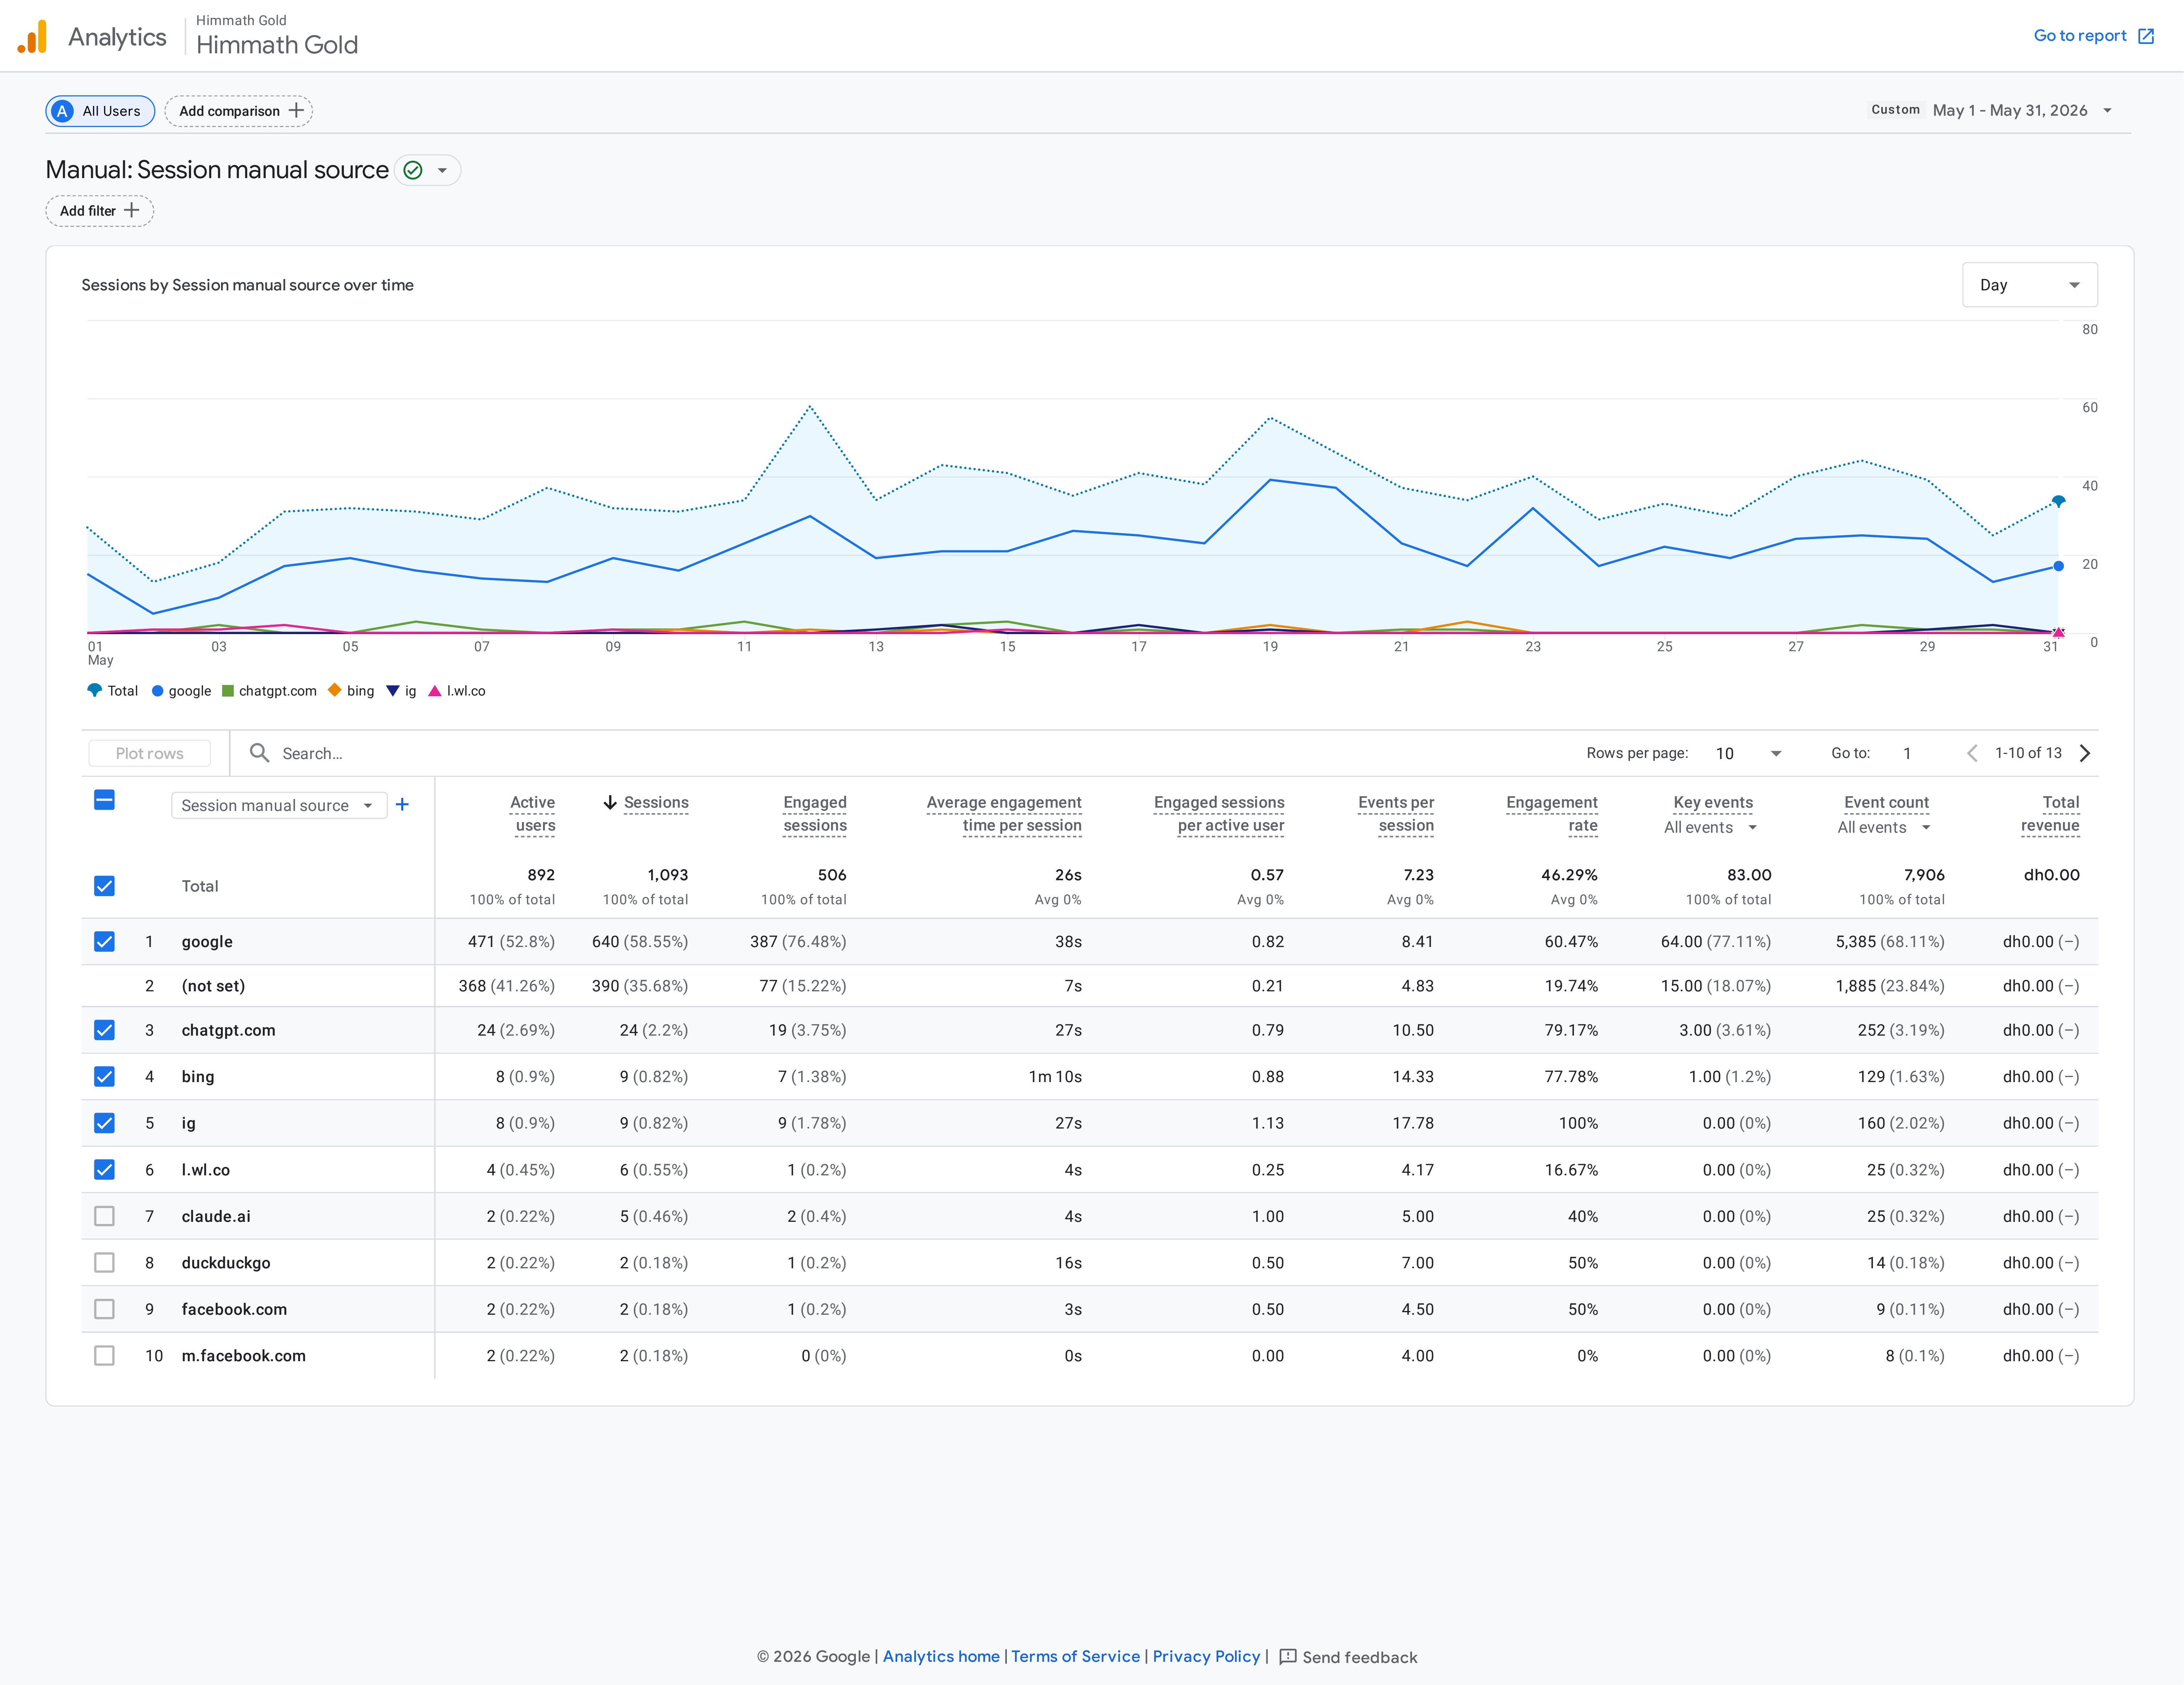Uncheck the chatgpt.com row checkbox
Screen dimensions: 2184x1685
(104, 1030)
